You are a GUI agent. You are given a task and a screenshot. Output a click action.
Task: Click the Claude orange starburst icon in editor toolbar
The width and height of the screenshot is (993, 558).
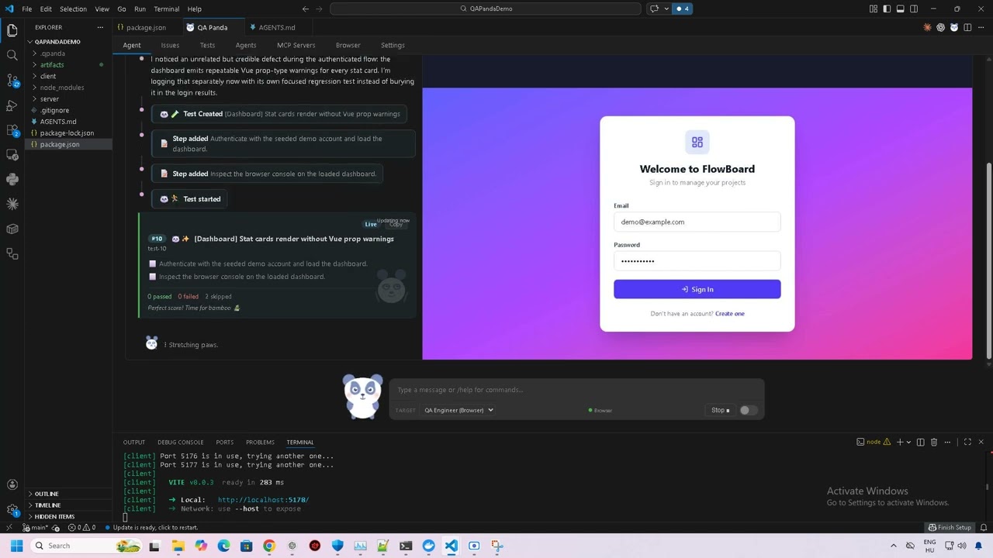pyautogui.click(x=927, y=27)
